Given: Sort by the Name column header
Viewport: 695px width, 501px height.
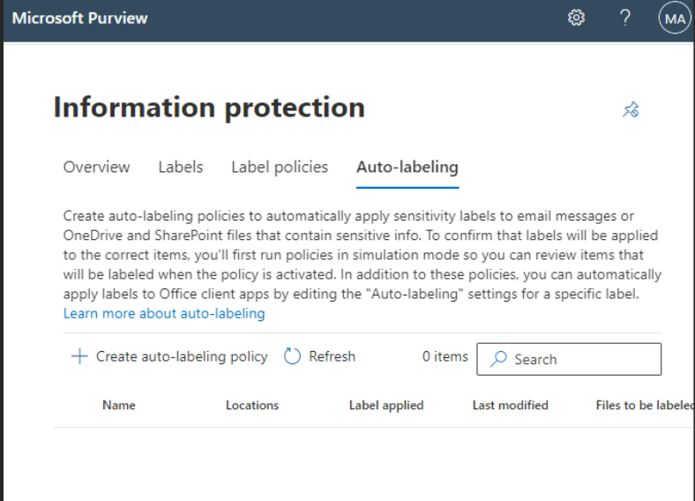Looking at the screenshot, I should pos(119,405).
